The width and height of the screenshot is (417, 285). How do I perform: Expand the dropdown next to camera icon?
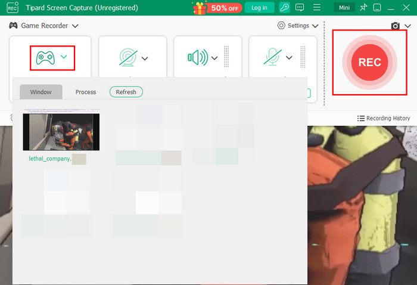[407, 26]
